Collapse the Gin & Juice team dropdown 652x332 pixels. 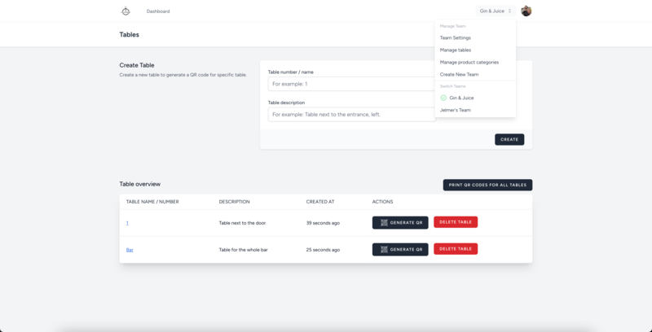[495, 11]
